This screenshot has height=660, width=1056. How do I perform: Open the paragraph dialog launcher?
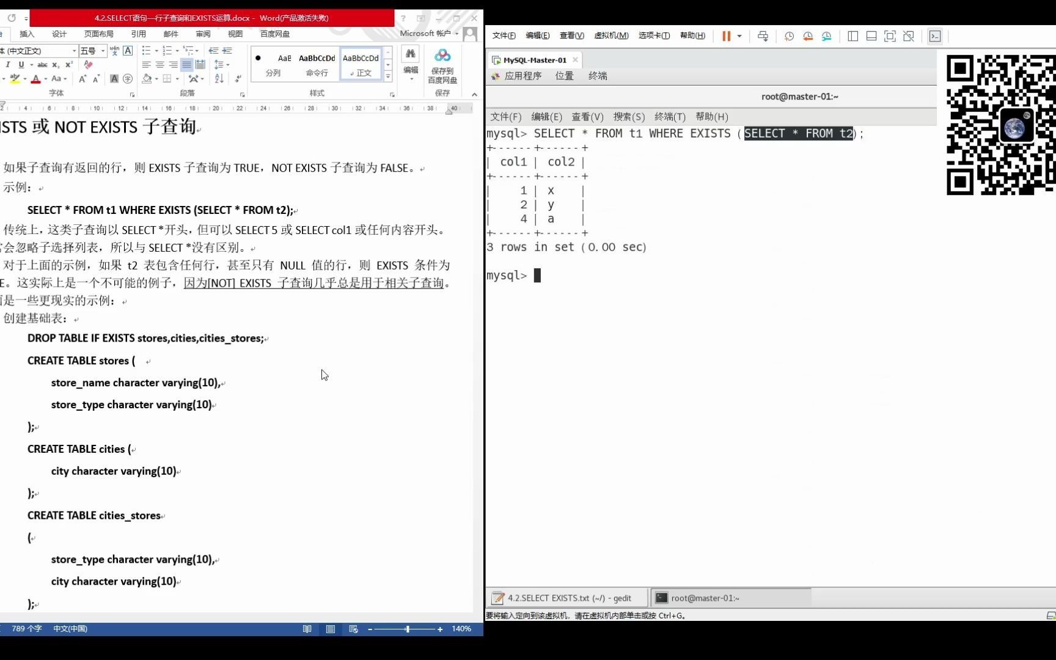point(242,95)
